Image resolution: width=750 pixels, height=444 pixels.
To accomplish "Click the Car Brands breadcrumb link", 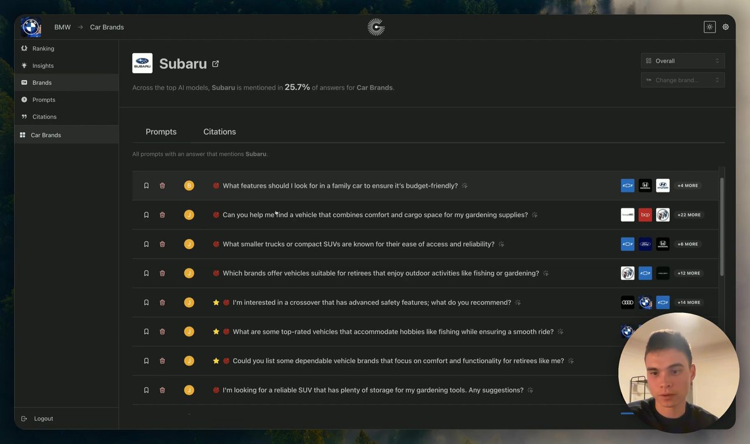I will coord(107,27).
